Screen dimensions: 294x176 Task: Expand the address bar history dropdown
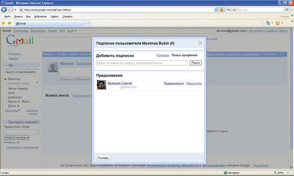(216, 10)
